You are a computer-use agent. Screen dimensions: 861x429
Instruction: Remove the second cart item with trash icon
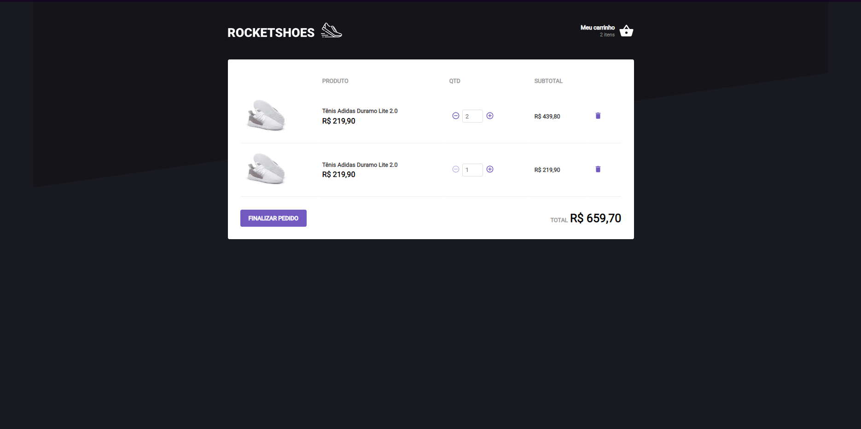(598, 169)
